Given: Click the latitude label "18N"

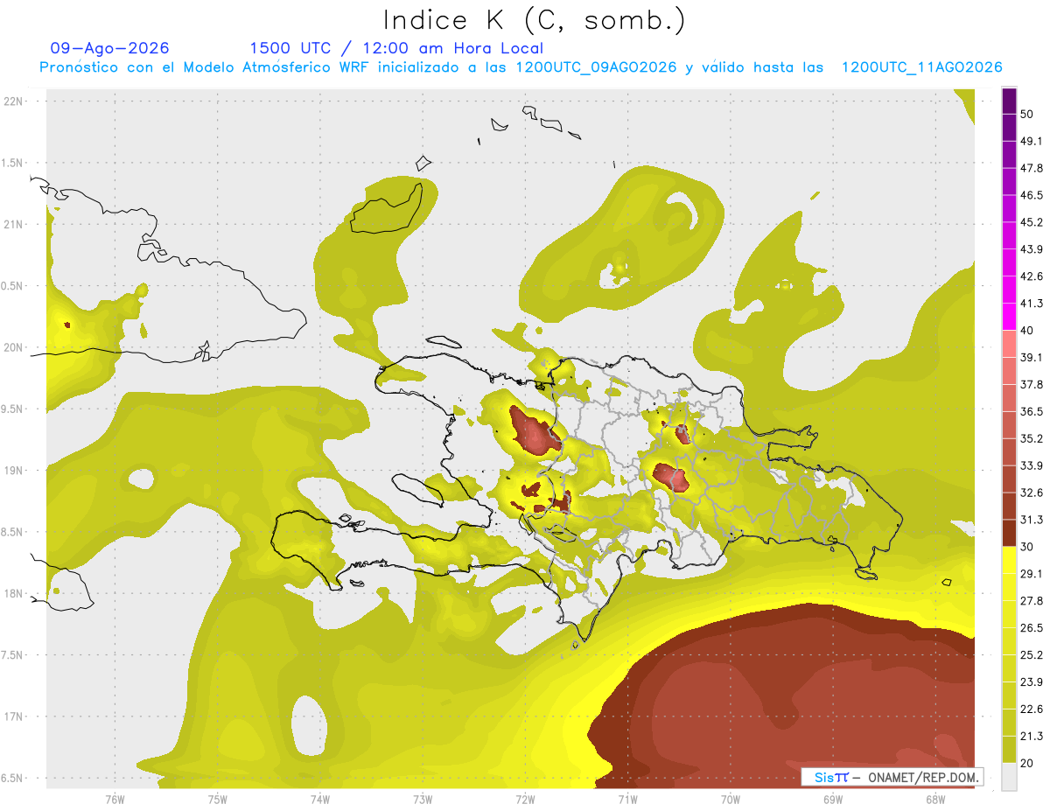Looking at the screenshot, I should (14, 593).
